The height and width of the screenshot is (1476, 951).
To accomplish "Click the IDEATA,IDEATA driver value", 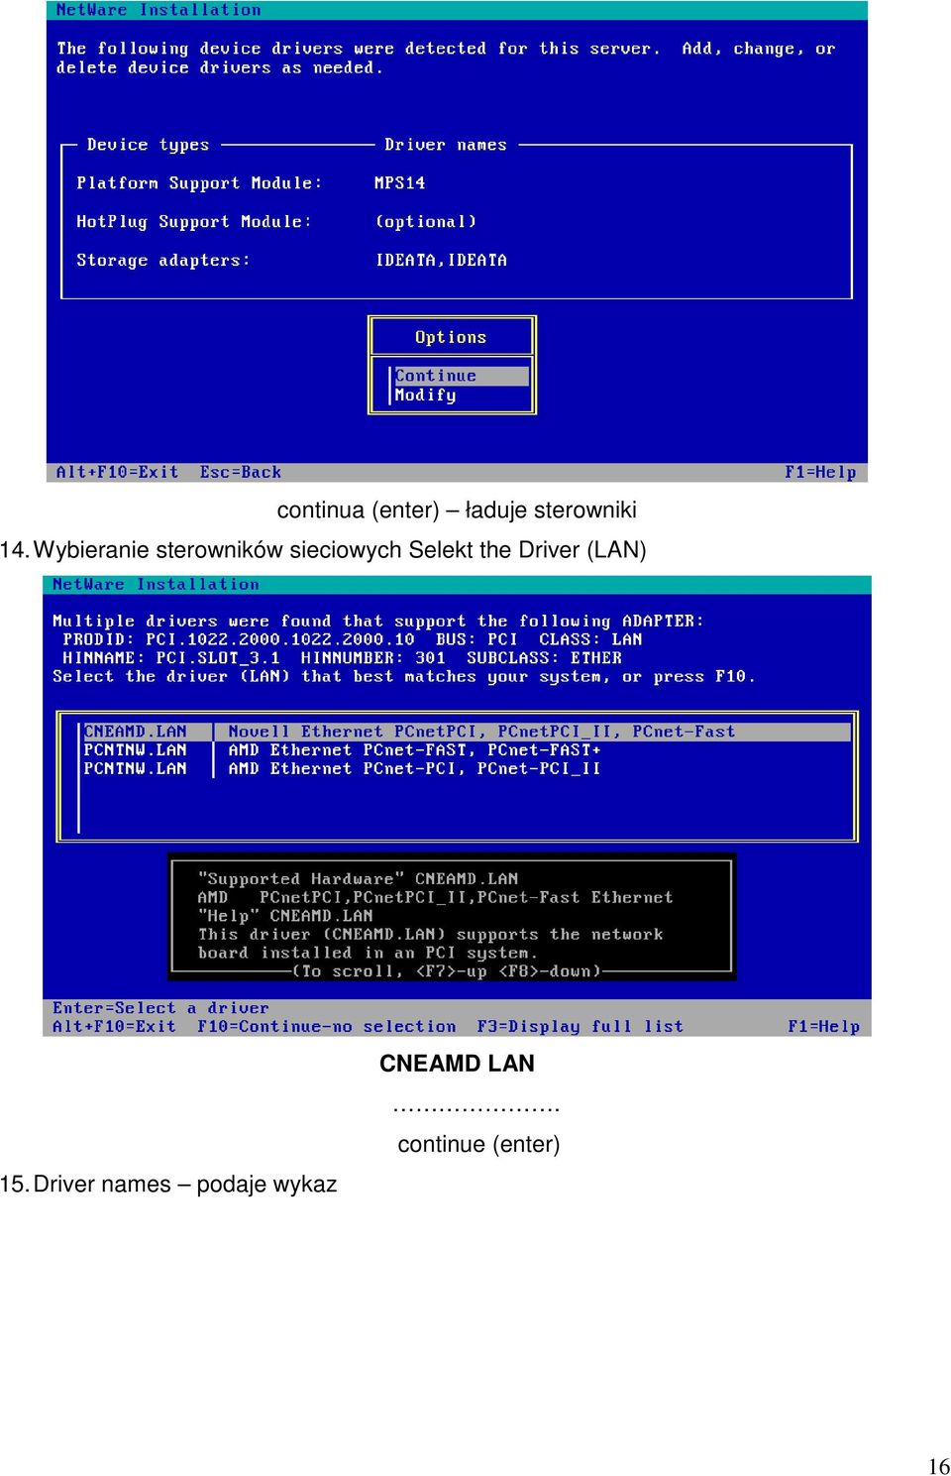I will pyautogui.click(x=441, y=260).
